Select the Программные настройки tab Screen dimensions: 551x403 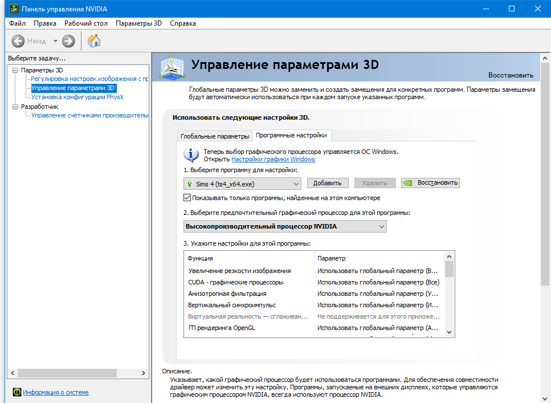pos(291,136)
